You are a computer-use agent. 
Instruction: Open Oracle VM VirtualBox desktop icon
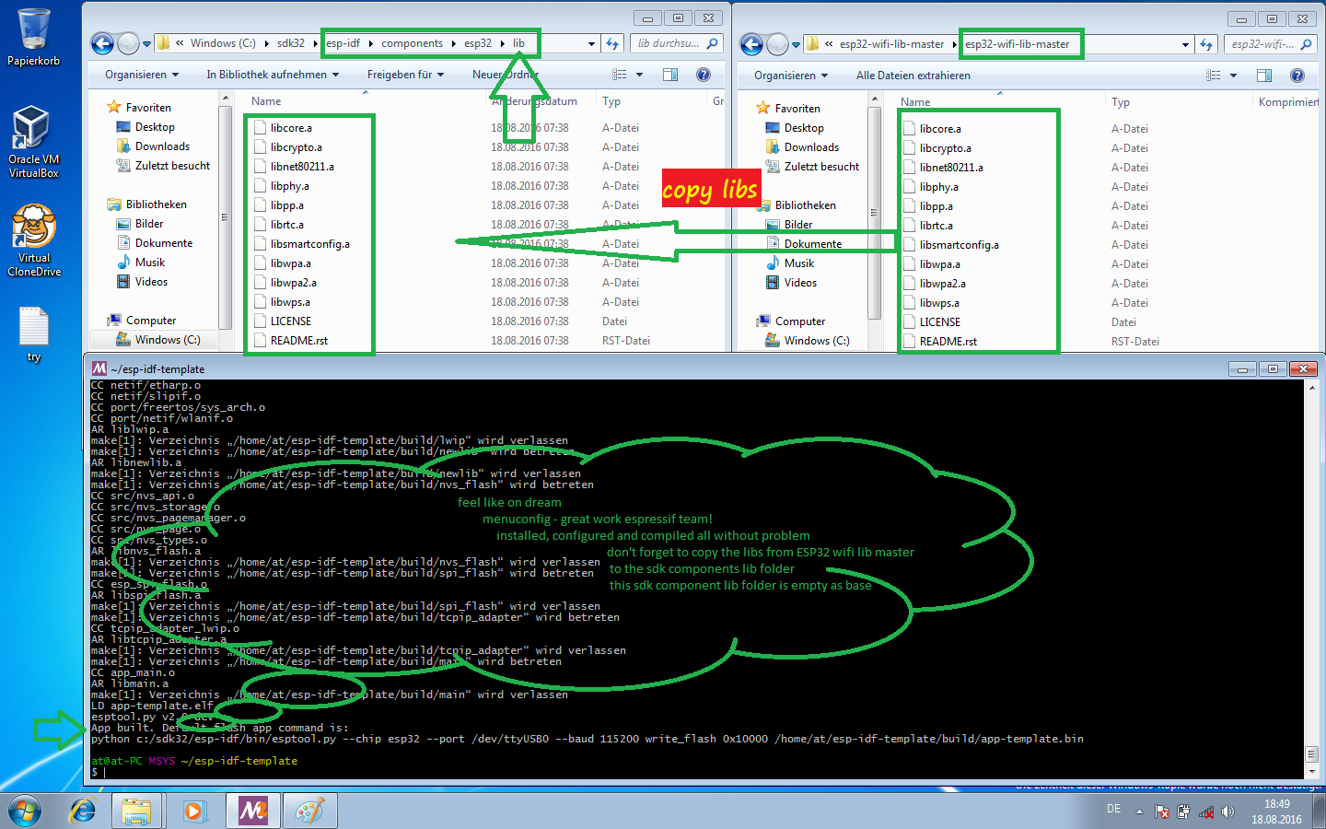(33, 141)
